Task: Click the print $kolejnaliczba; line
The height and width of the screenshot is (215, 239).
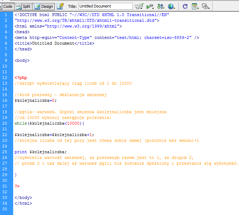Action: point(41,152)
